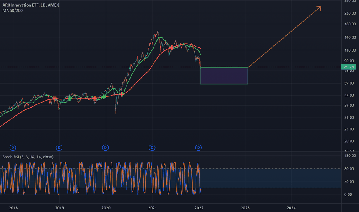This screenshot has width=359, height=212.
Task: Click the dividend D icon above 2020
Action: [x=105, y=148]
